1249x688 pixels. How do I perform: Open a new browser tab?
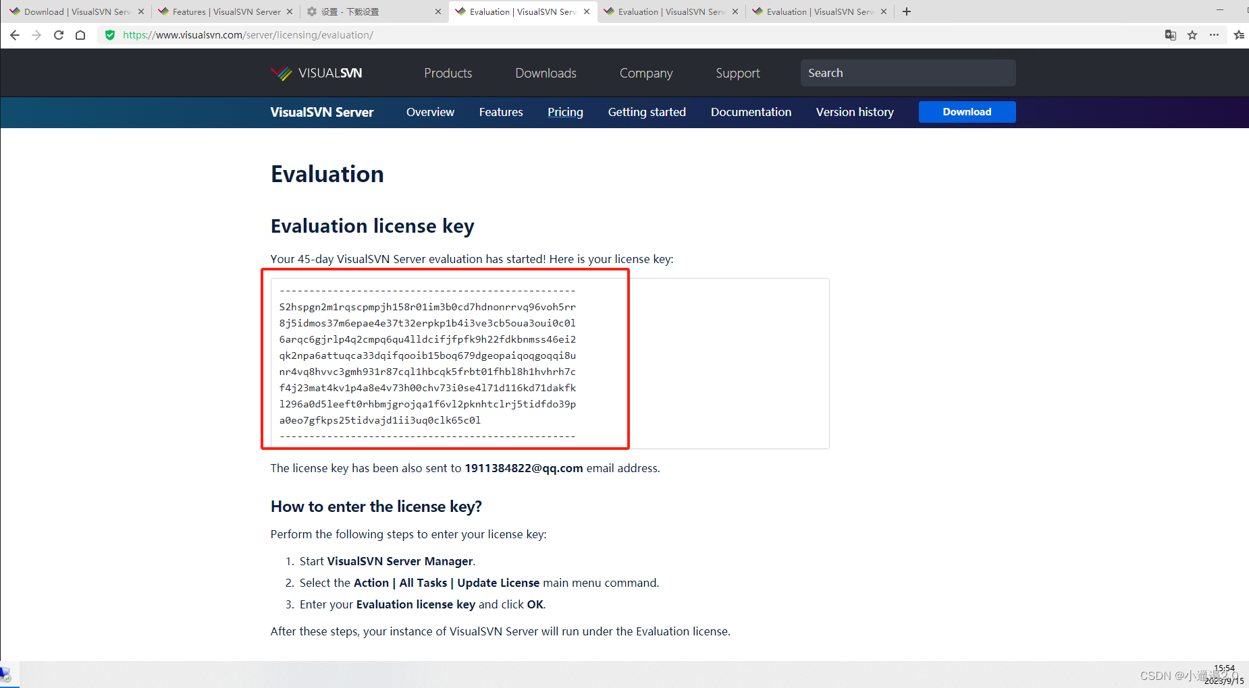[907, 11]
